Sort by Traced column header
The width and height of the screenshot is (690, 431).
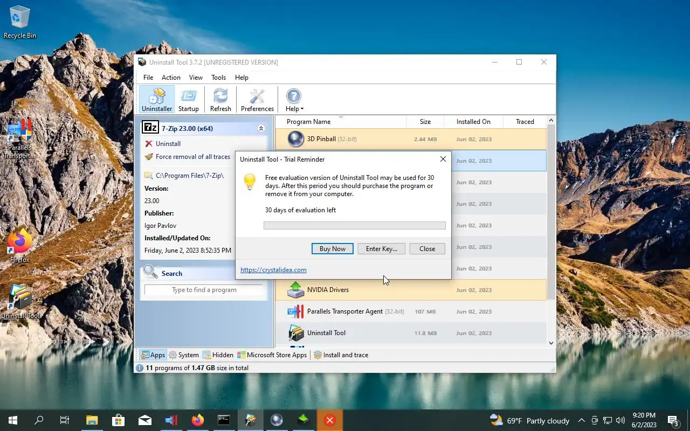525,122
